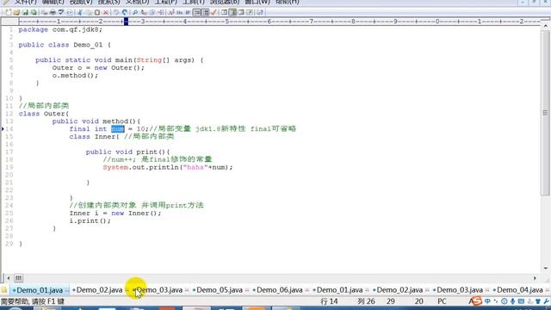Click the Save All toolbar icon

(34, 12)
